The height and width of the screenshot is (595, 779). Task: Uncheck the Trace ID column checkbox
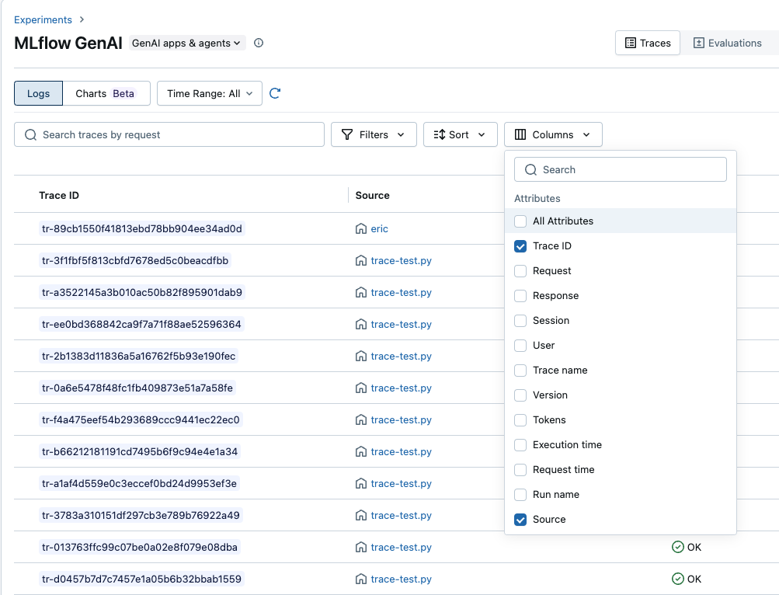pos(520,245)
